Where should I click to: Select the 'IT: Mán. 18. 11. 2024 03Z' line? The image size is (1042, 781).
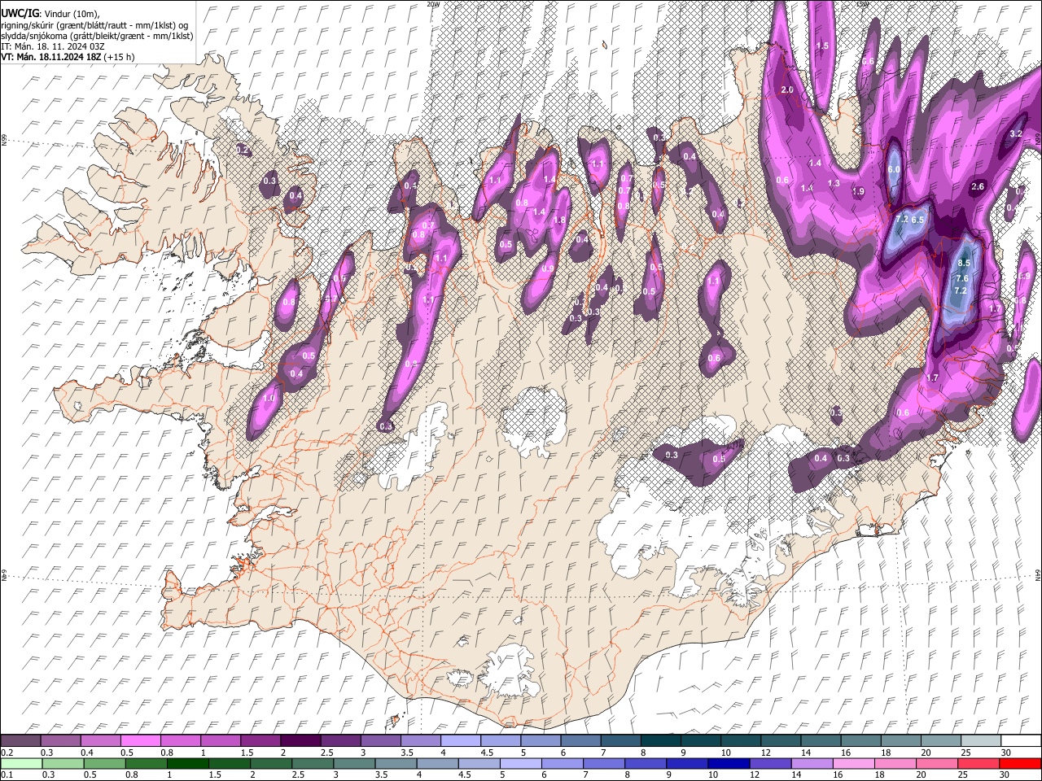coord(52,46)
